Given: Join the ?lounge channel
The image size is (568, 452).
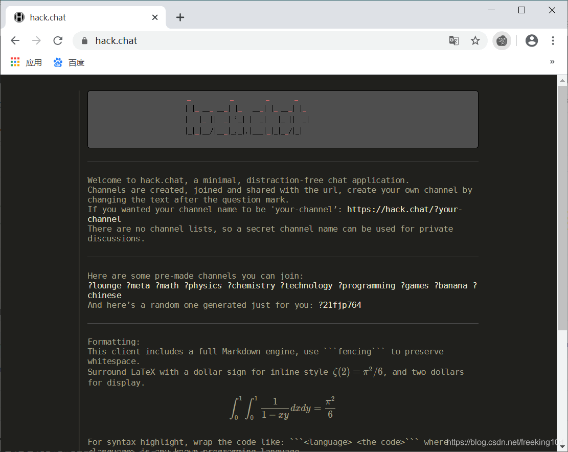Looking at the screenshot, I should pyautogui.click(x=104, y=286).
